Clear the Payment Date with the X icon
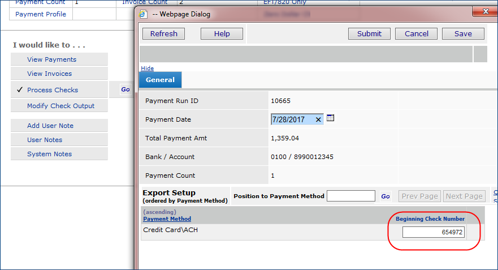498x270 pixels. (318, 119)
